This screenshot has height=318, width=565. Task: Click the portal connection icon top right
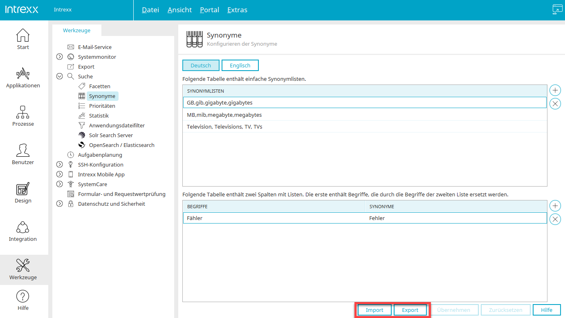557,10
